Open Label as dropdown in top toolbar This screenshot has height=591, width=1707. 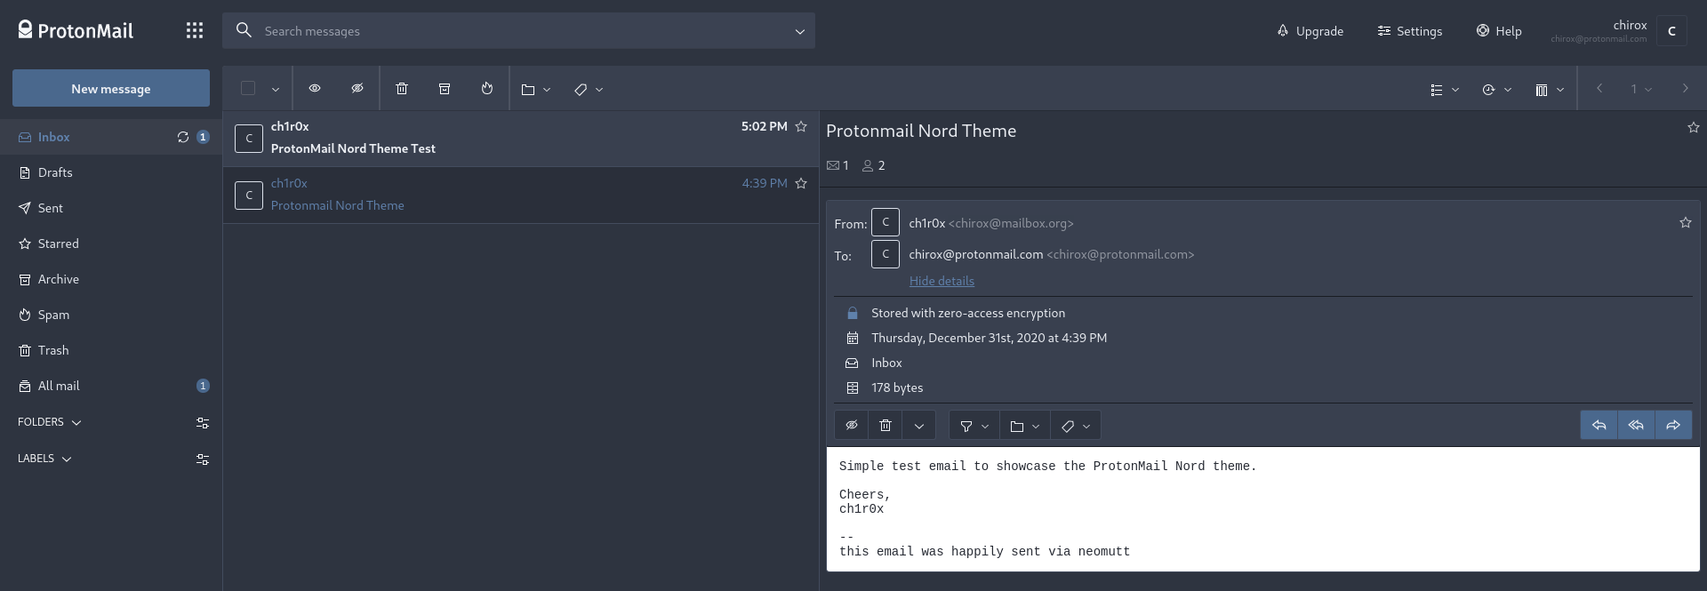(x=589, y=89)
